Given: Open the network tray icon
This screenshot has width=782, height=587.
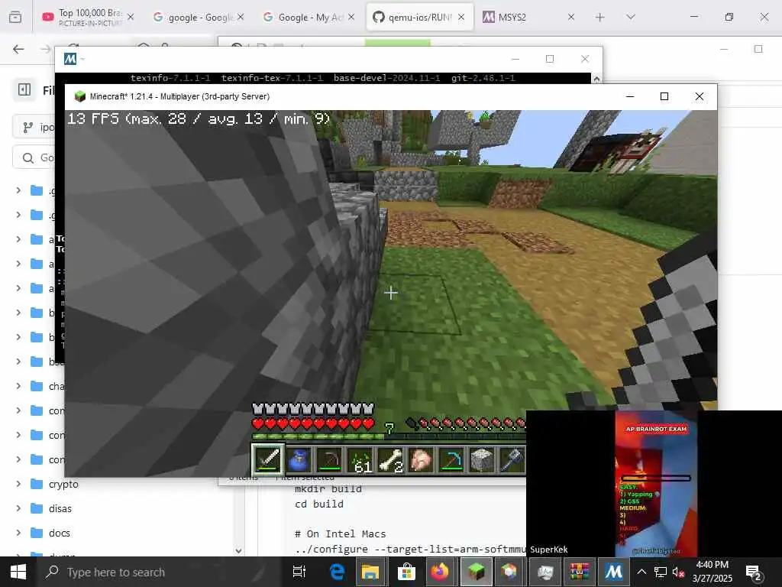Looking at the screenshot, I should point(661,572).
